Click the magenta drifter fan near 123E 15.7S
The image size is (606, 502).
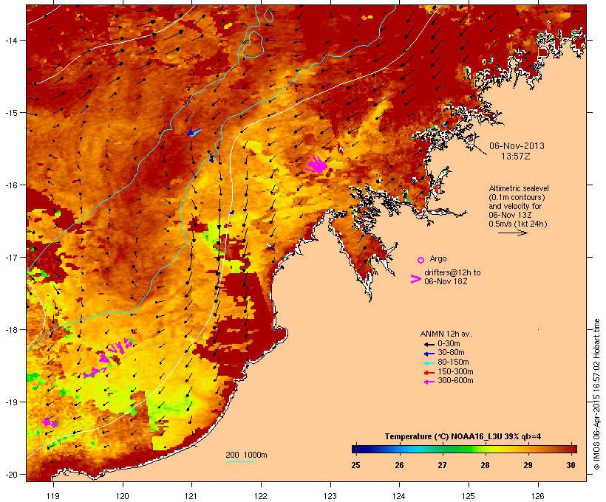click(318, 165)
